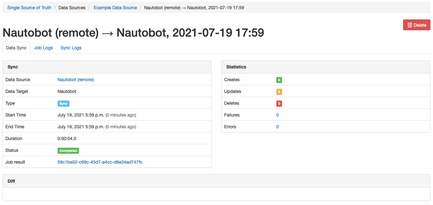Click the green Creates counter badge
The width and height of the screenshot is (433, 205).
(279, 80)
